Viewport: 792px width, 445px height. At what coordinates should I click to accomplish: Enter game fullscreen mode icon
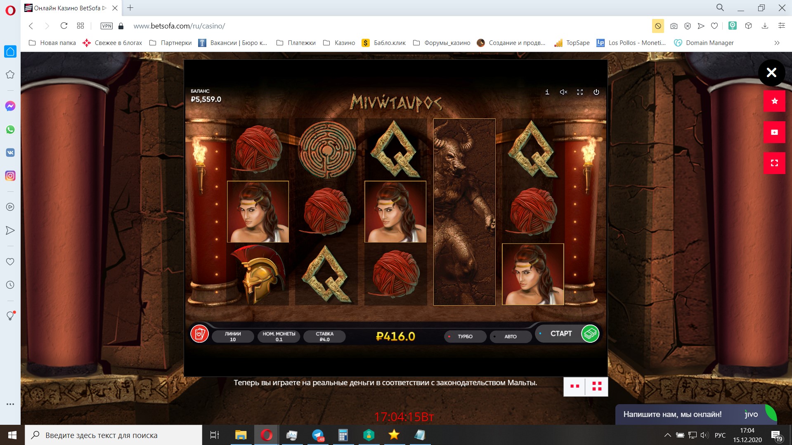click(580, 92)
